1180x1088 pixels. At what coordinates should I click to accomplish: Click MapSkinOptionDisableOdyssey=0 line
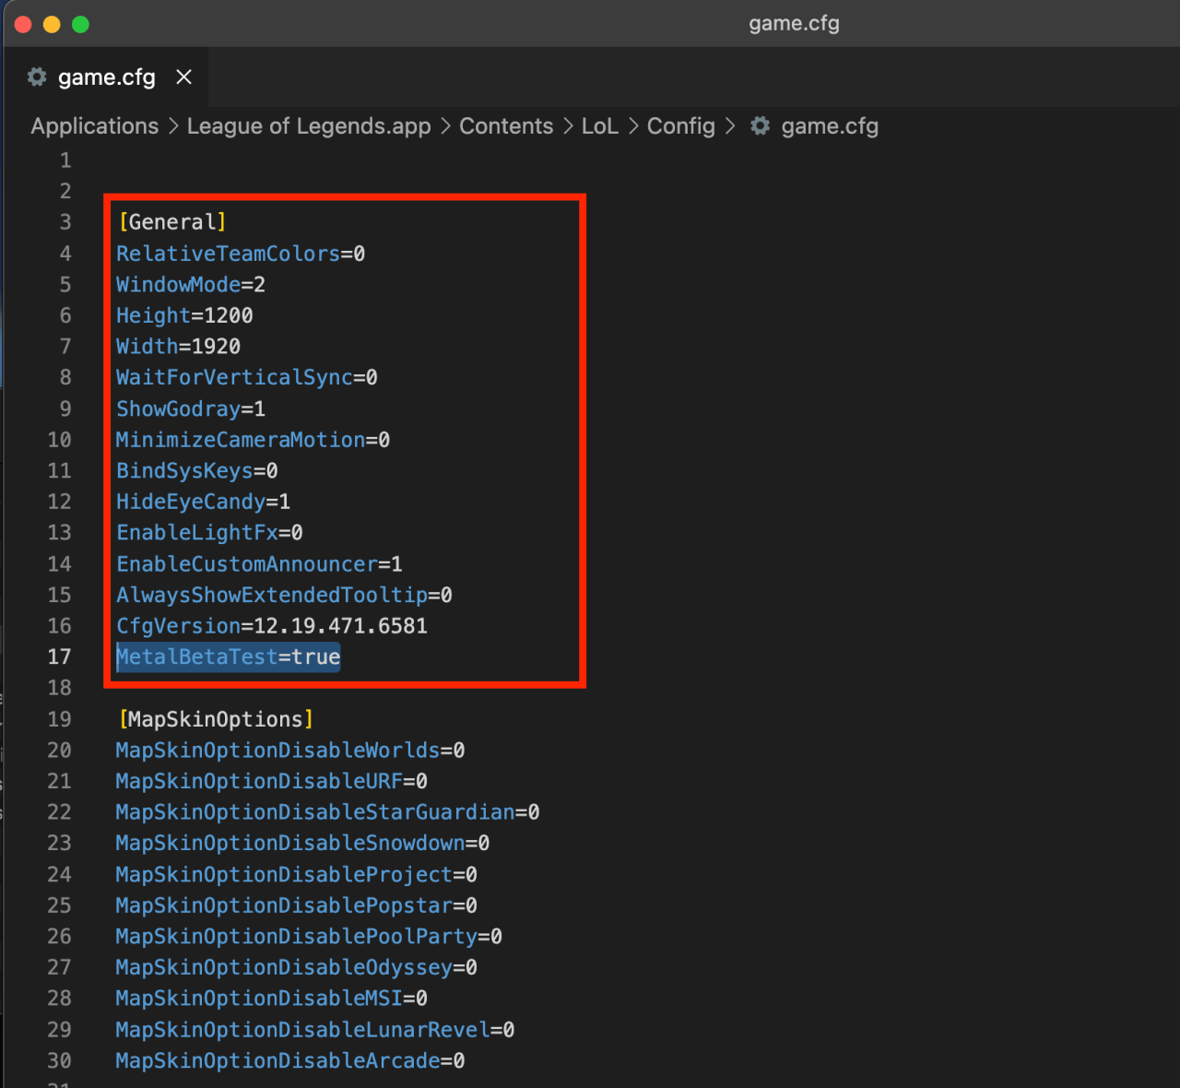coord(297,968)
